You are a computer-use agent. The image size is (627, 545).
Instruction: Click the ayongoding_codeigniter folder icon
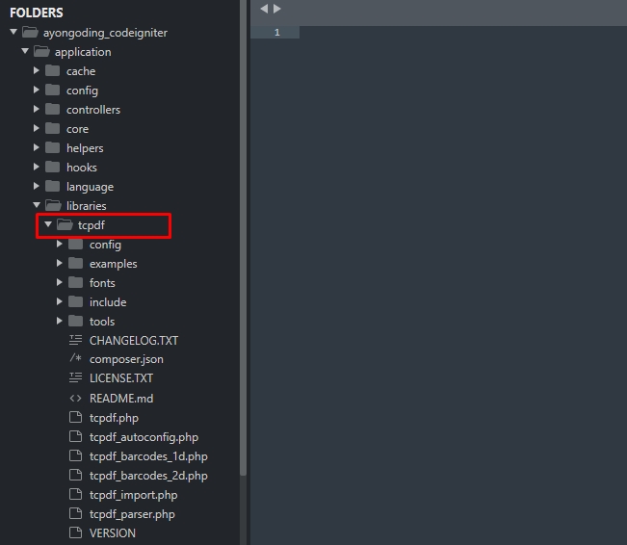click(30, 32)
